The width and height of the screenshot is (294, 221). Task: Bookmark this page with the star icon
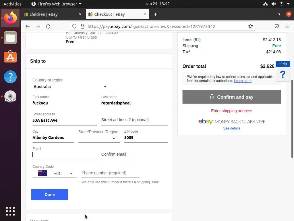pyautogui.click(x=251, y=26)
